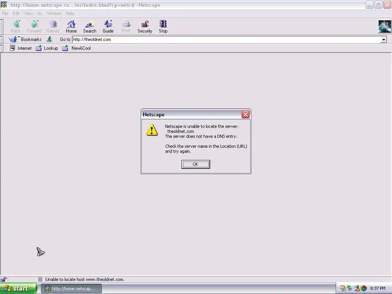
Task: Open the Edit menu
Action: 16,13
